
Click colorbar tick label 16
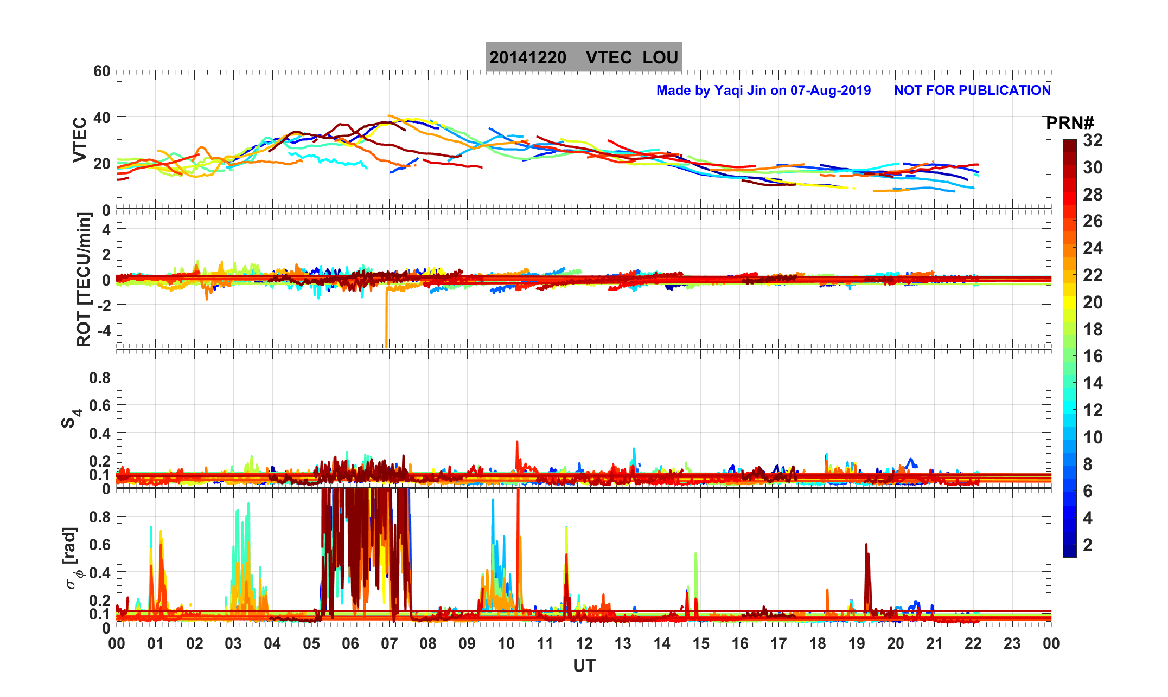coord(1093,356)
